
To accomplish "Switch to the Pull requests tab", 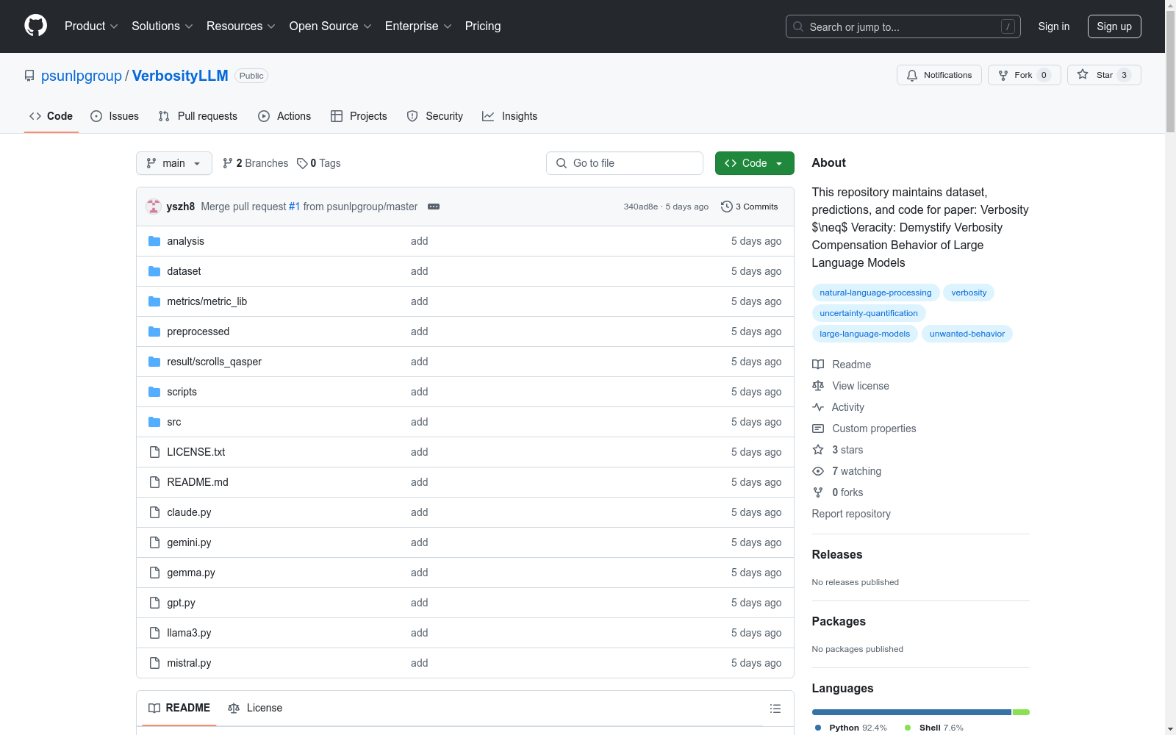I will tap(198, 116).
